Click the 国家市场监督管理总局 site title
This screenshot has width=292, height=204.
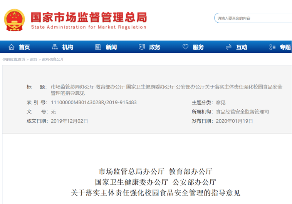coord(89,16)
